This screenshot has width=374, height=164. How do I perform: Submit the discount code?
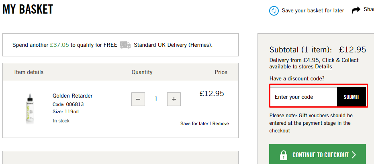[352, 97]
